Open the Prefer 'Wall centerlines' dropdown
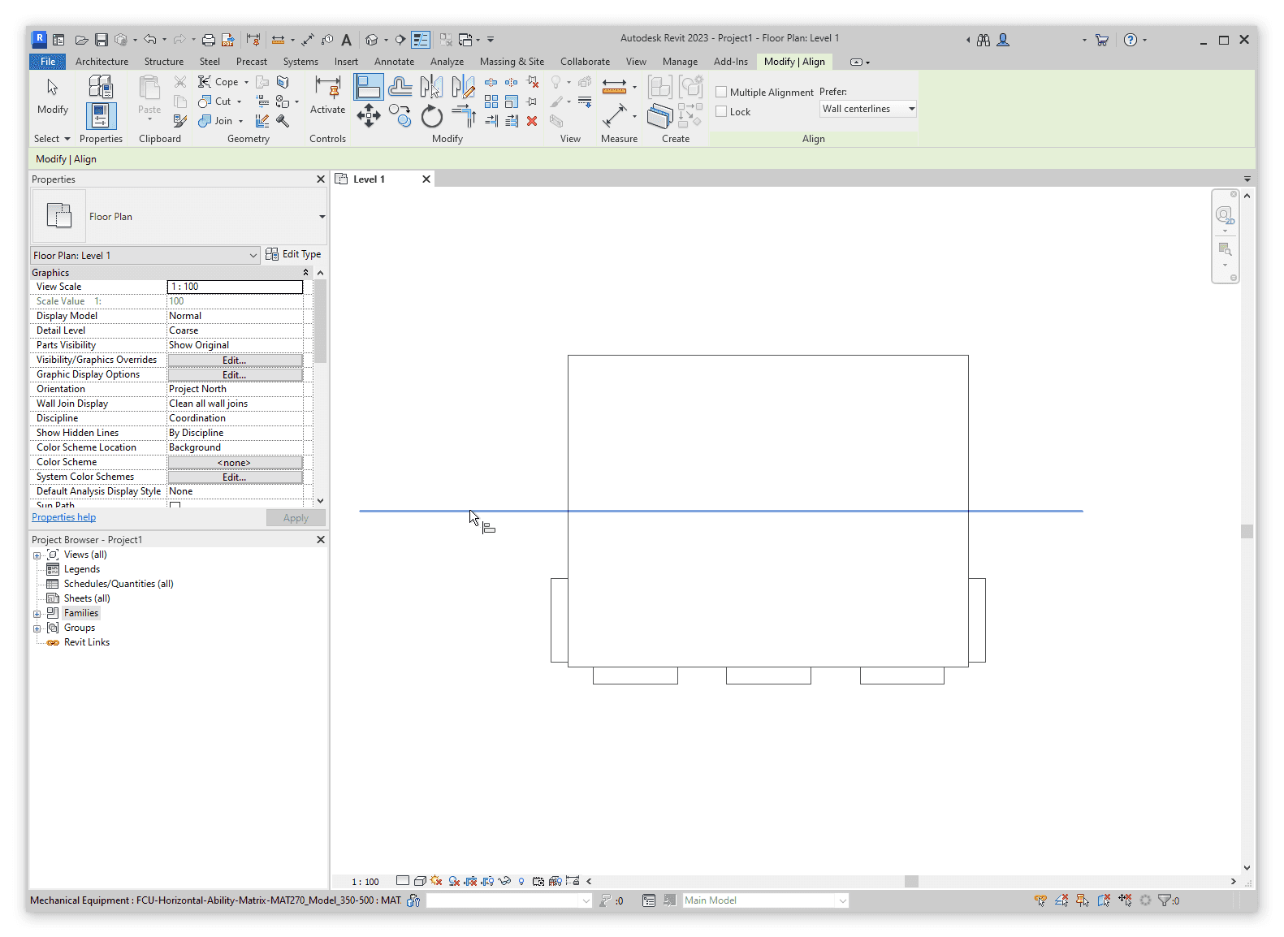The image size is (1284, 937). tap(868, 109)
